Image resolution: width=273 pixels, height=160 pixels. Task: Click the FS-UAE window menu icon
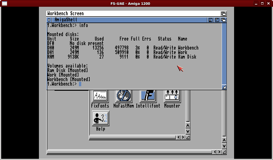[4, 3]
